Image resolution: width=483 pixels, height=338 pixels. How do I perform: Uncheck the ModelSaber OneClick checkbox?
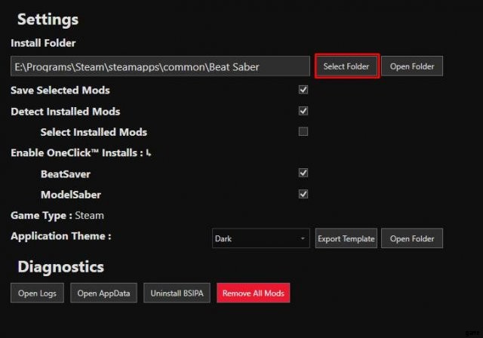click(x=303, y=194)
